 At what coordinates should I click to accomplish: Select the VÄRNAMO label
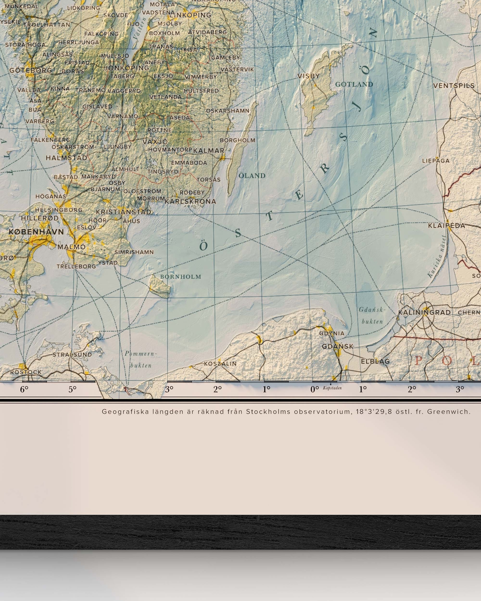123,116
